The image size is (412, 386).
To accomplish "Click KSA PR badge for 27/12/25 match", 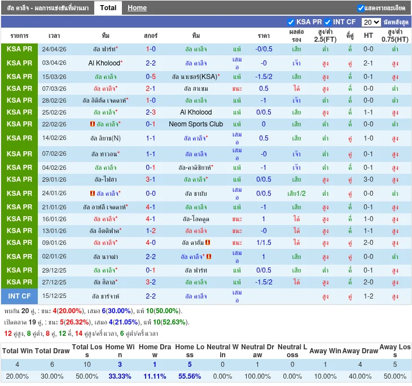I will click(20, 282).
